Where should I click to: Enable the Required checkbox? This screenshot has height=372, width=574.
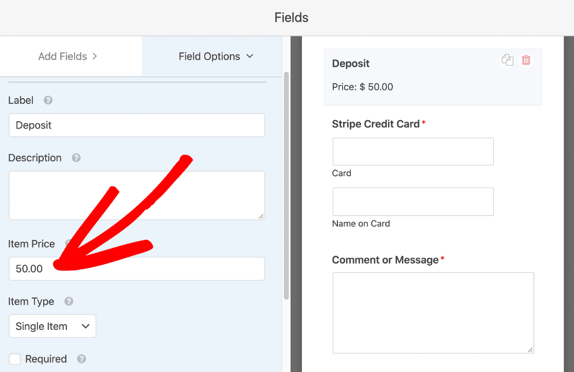[x=14, y=359]
